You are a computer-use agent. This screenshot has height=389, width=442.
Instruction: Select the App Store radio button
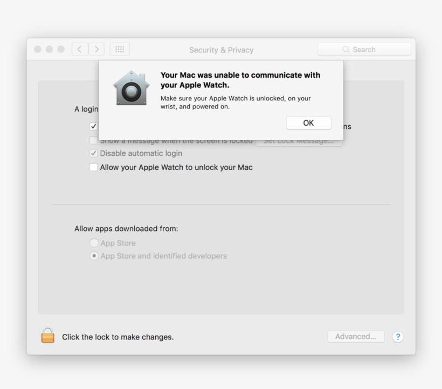93,243
